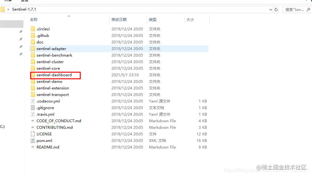Click the sentinel-core folder name
The image size is (312, 176).
(48, 68)
